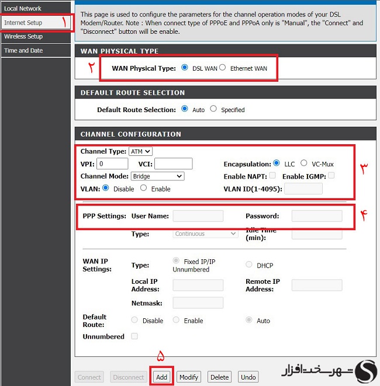
Task: Select the Ethernet WAN radio button
Action: (222, 68)
